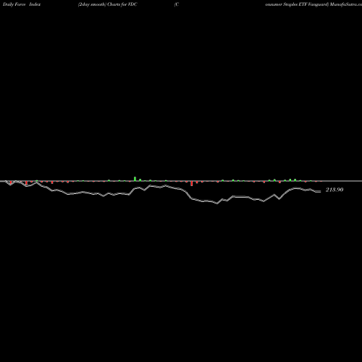Click the tallest green force index bar
Screen dimensions: 362x362
pos(135,179)
